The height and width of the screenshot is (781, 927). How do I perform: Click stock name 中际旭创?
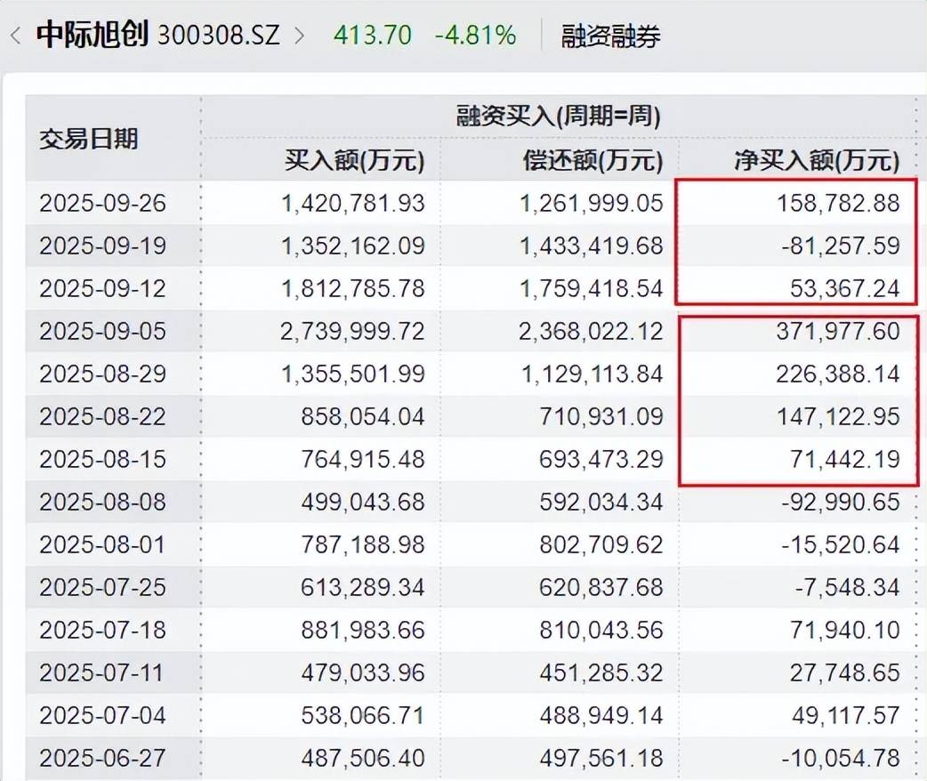93,35
